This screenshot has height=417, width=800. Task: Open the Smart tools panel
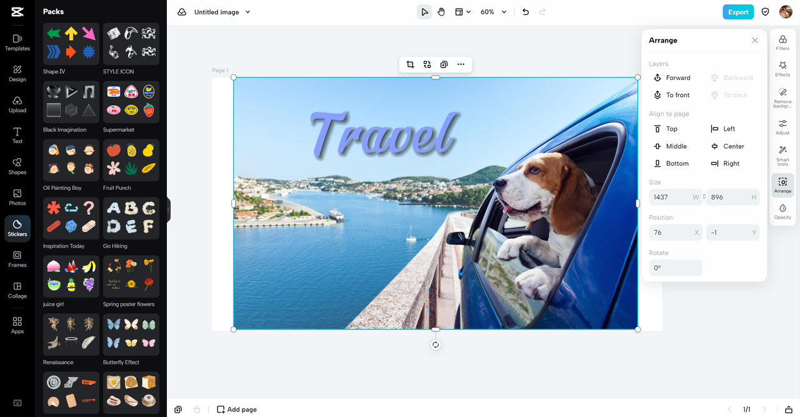[782, 155]
